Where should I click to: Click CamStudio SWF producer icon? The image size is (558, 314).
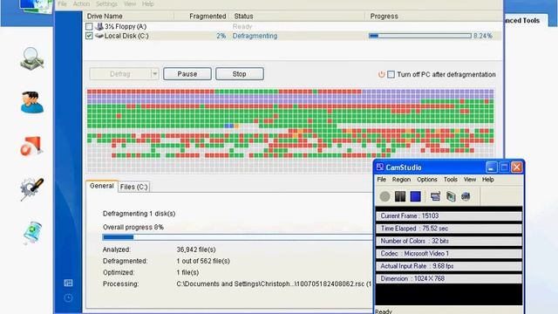(466, 196)
